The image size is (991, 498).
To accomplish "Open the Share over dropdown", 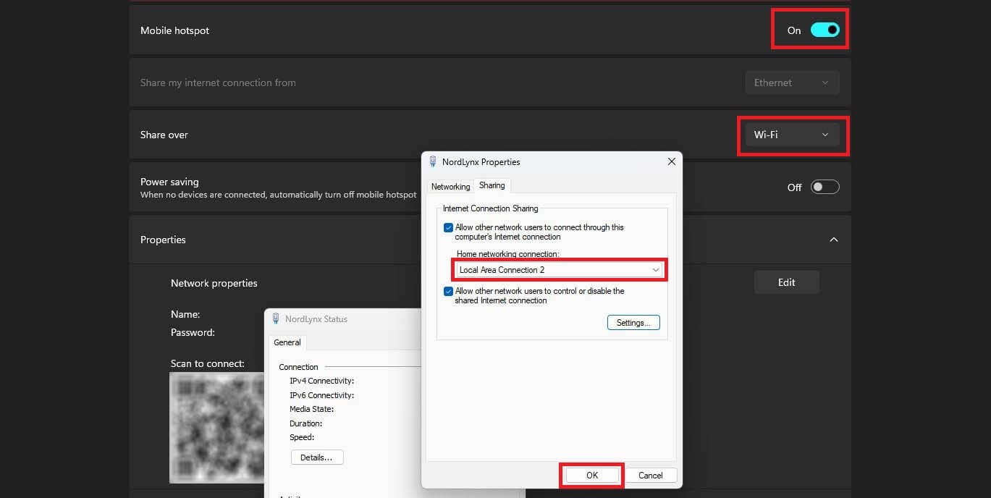I will [x=792, y=135].
